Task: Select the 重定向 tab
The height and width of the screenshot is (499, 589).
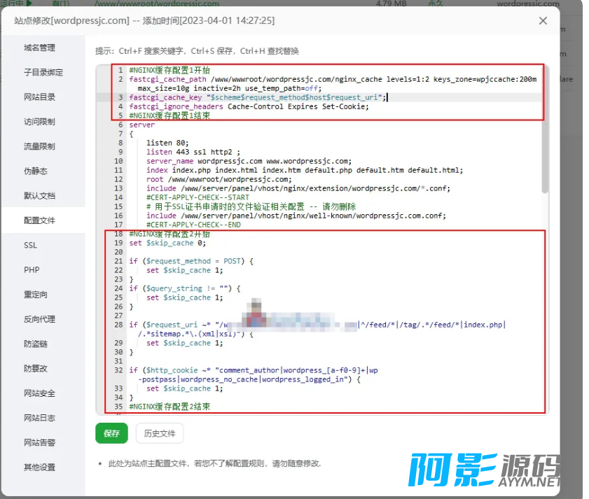Action: [x=35, y=295]
